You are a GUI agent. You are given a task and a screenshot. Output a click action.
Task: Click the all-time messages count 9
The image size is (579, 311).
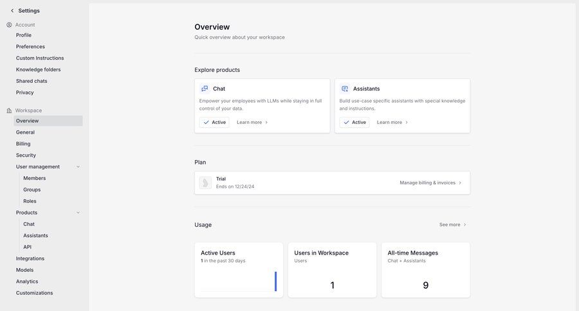(426, 285)
